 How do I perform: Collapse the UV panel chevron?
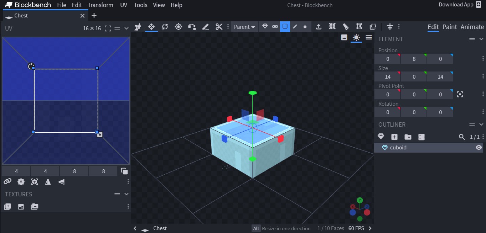126,28
